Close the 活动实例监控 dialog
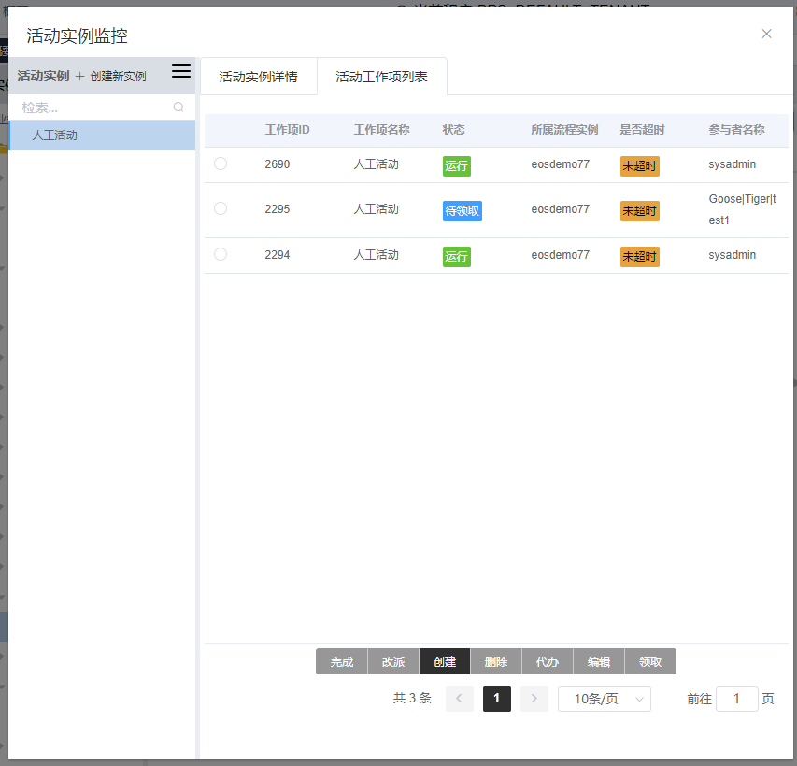797x766 pixels. pos(766,34)
